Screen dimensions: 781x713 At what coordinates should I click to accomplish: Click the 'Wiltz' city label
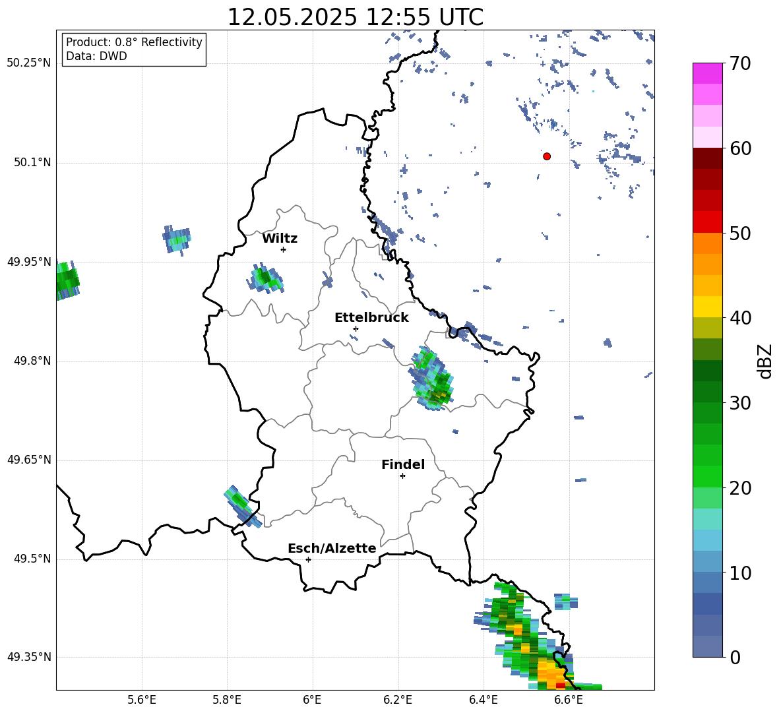[280, 239]
